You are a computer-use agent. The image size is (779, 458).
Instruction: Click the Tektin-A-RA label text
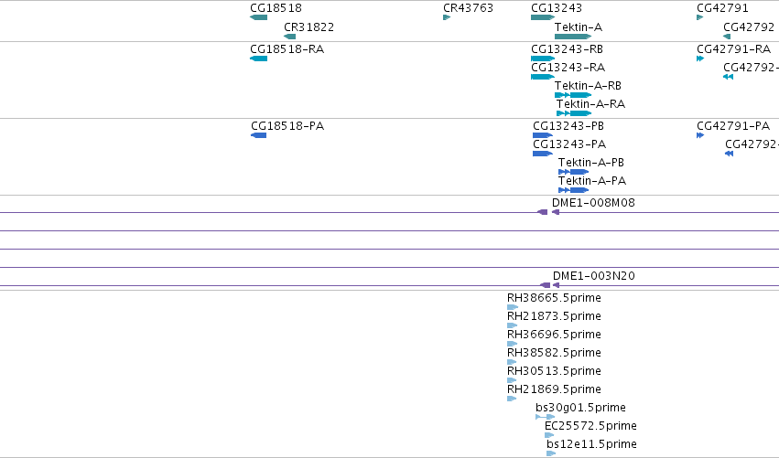(590, 104)
